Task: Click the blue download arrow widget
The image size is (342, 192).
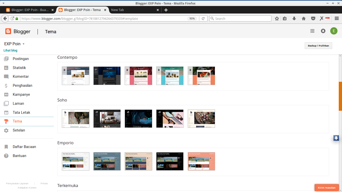Action: 336,138
